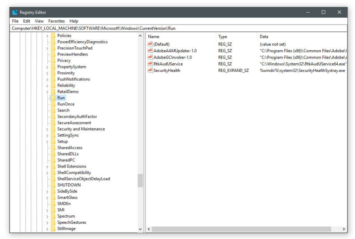Select the RtkAudUService value name

[168, 64]
